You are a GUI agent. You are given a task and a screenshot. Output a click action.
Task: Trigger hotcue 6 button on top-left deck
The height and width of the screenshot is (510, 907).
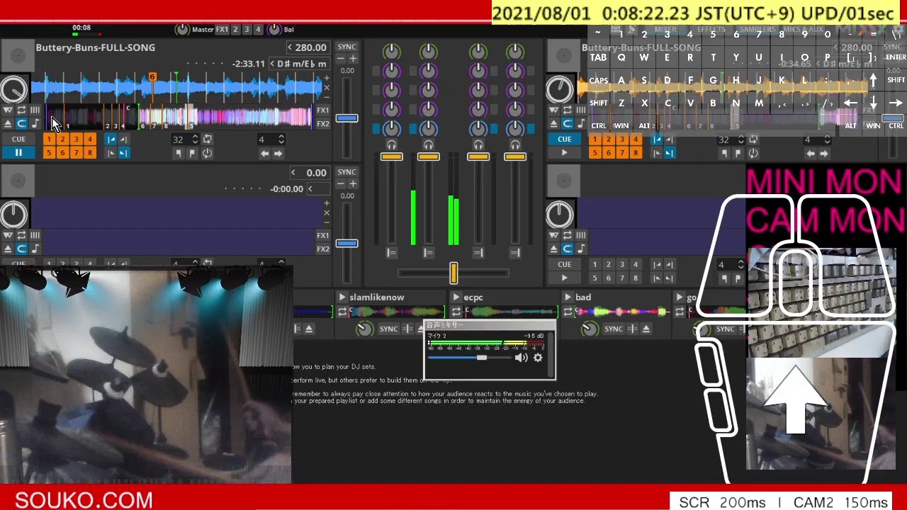point(62,153)
